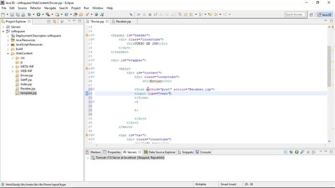
Task: Click the New file toolbar icon
Action: (3, 15)
